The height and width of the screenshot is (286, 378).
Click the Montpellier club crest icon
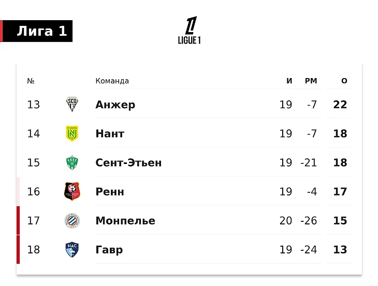pyautogui.click(x=72, y=221)
